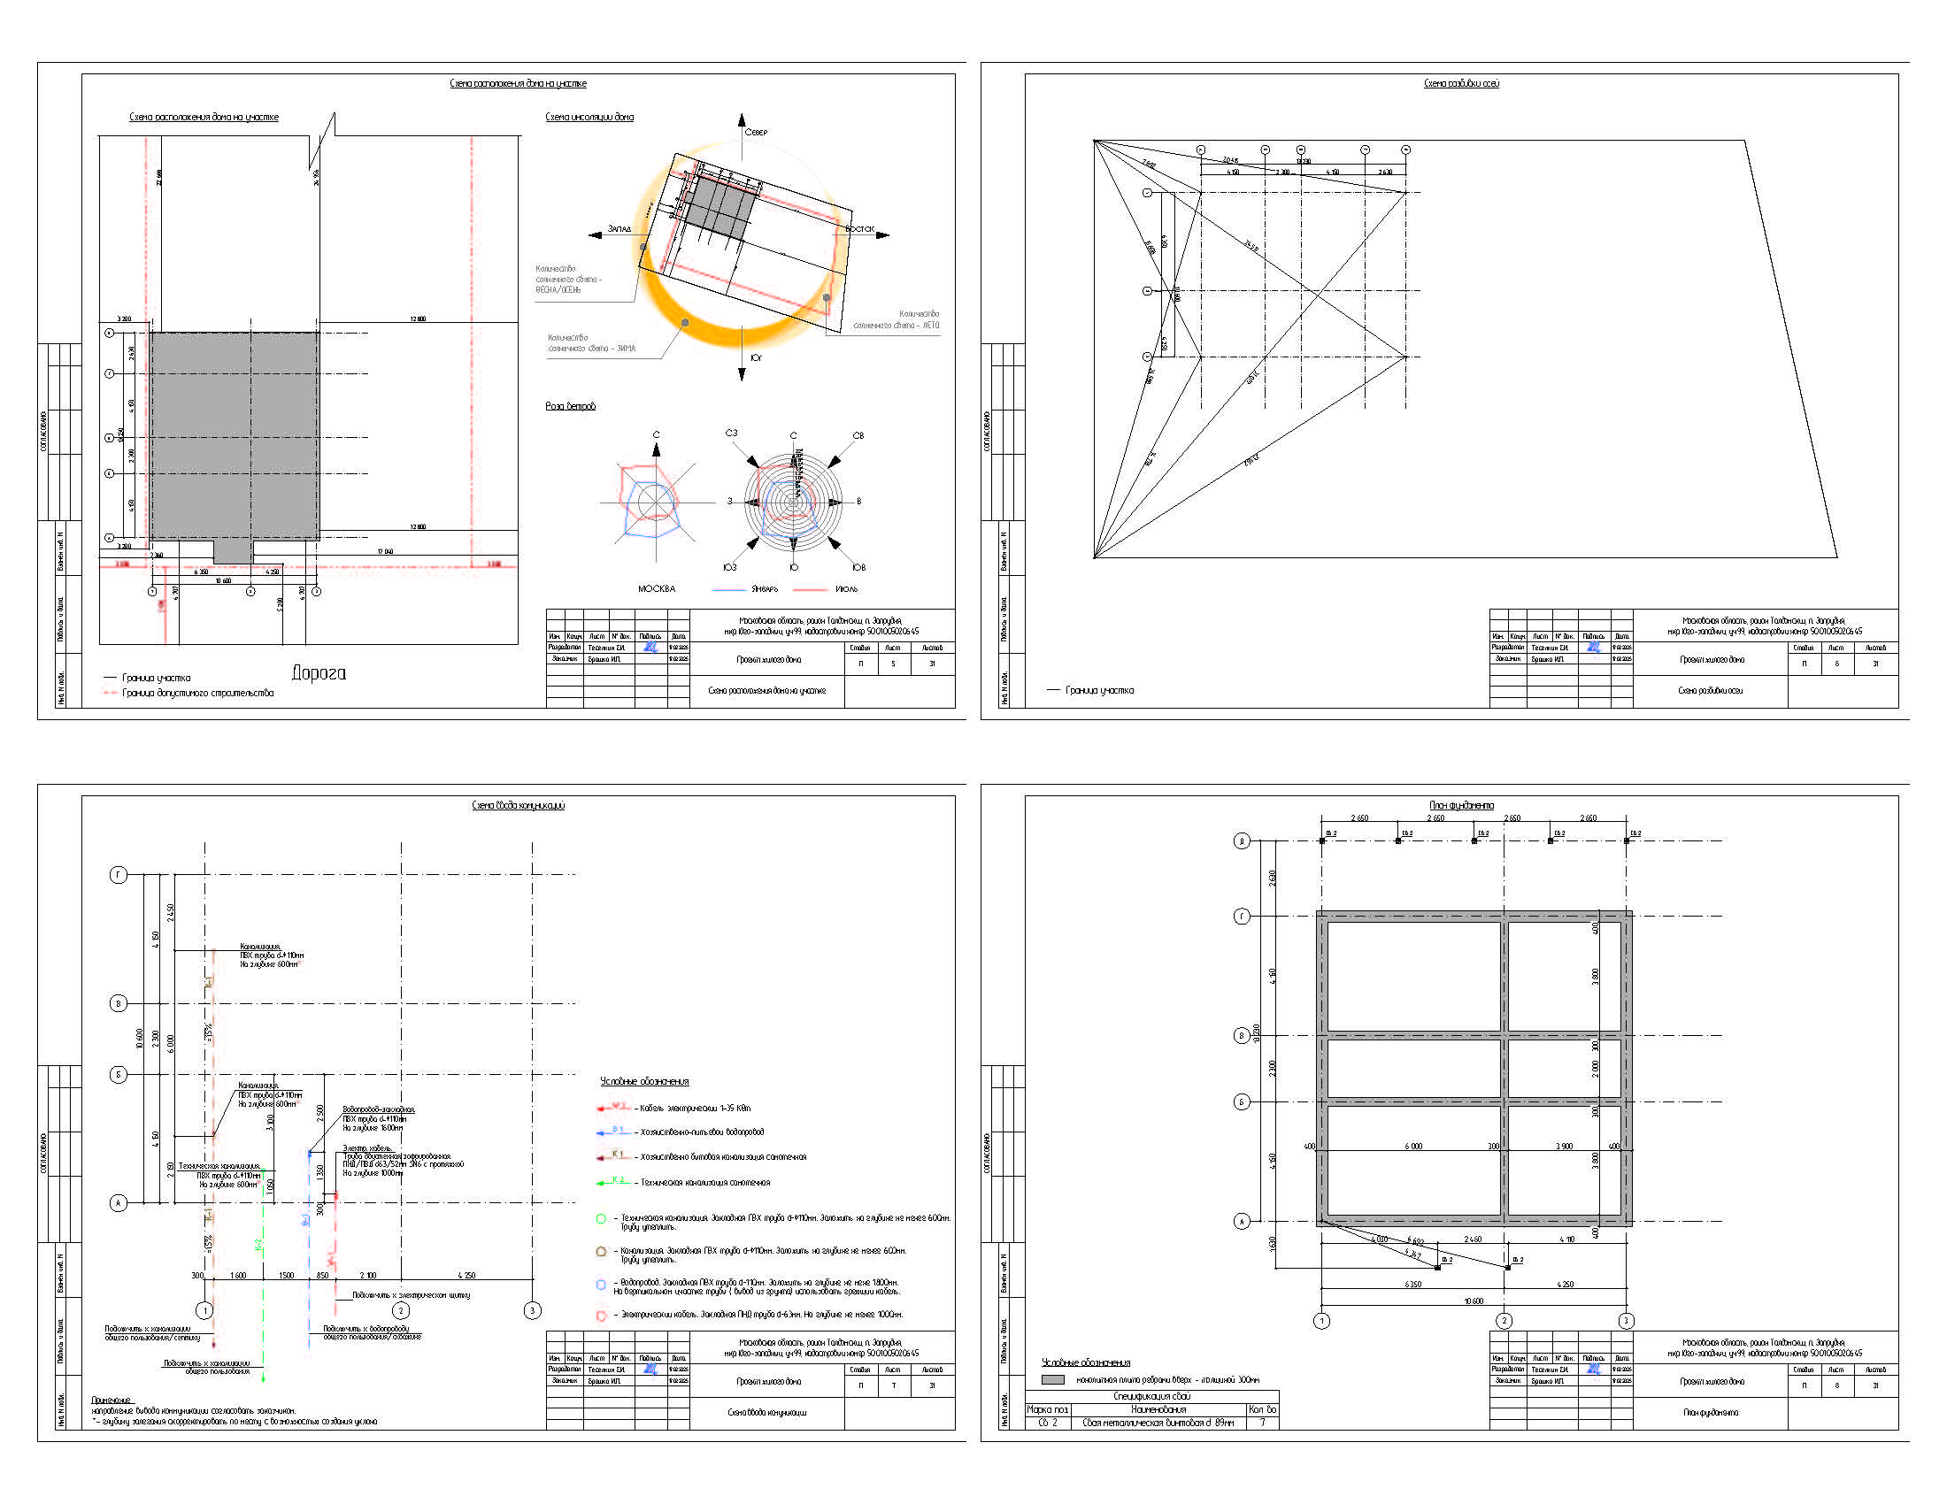Click axis marker 'Г' on communications scheme

point(119,875)
